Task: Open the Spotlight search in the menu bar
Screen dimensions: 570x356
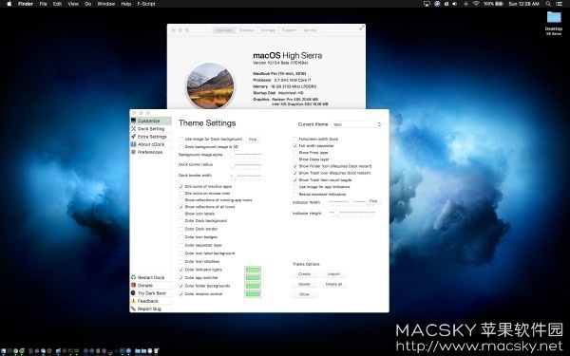Action: click(548, 4)
